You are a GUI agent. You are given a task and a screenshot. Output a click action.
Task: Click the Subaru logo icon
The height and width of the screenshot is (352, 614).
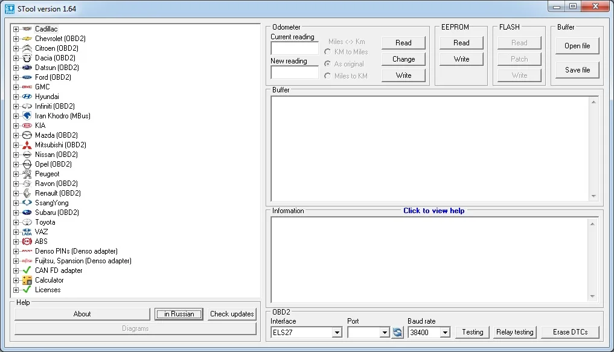click(x=27, y=213)
